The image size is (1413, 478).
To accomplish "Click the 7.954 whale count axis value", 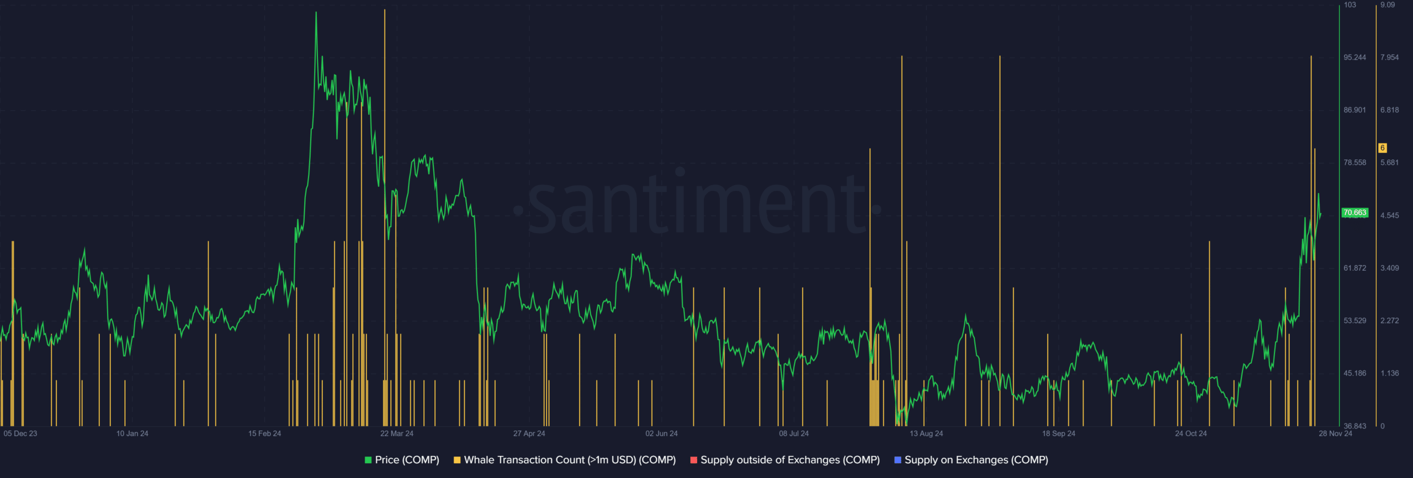I will click(1390, 57).
